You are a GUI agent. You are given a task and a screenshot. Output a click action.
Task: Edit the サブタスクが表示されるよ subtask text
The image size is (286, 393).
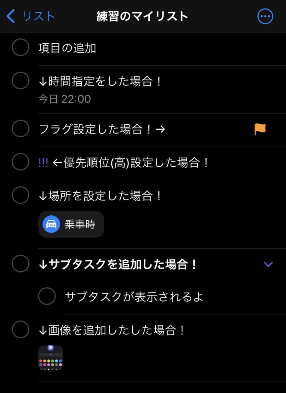click(134, 297)
